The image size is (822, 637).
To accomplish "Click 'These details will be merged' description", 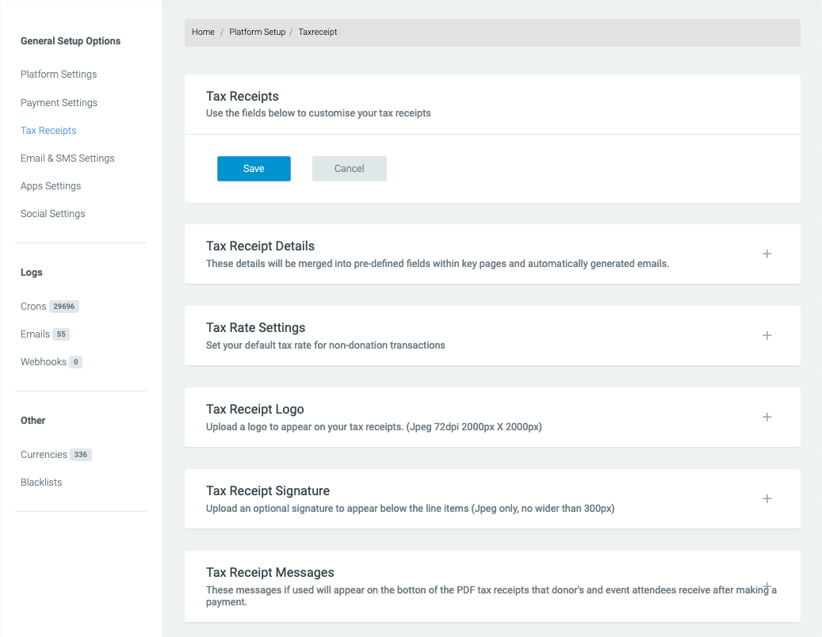I will point(438,264).
